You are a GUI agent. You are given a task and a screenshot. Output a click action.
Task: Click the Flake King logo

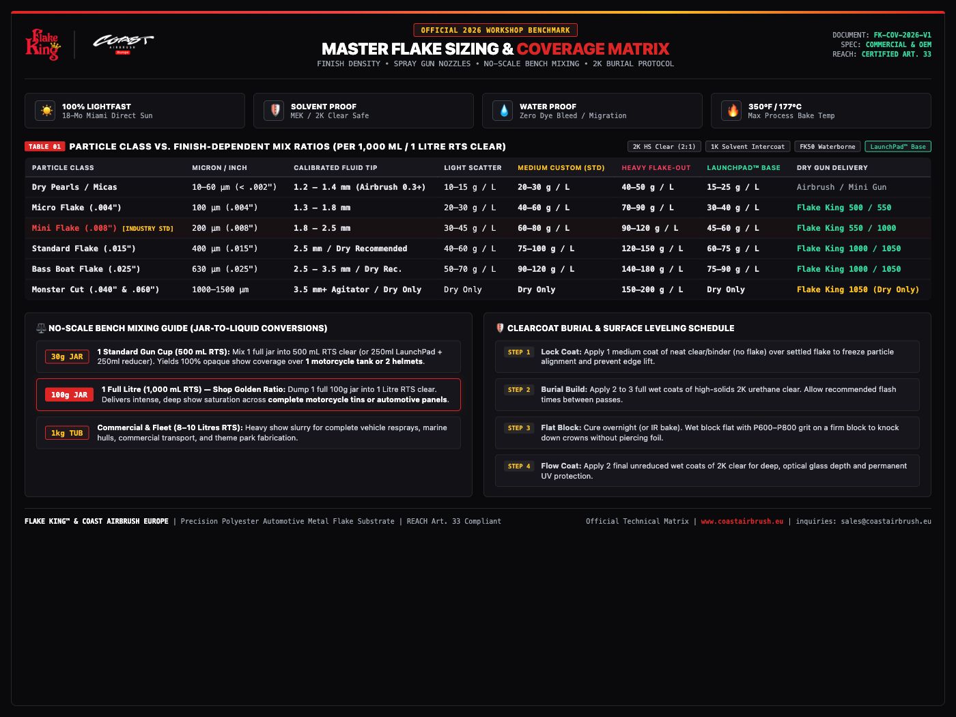coord(42,44)
